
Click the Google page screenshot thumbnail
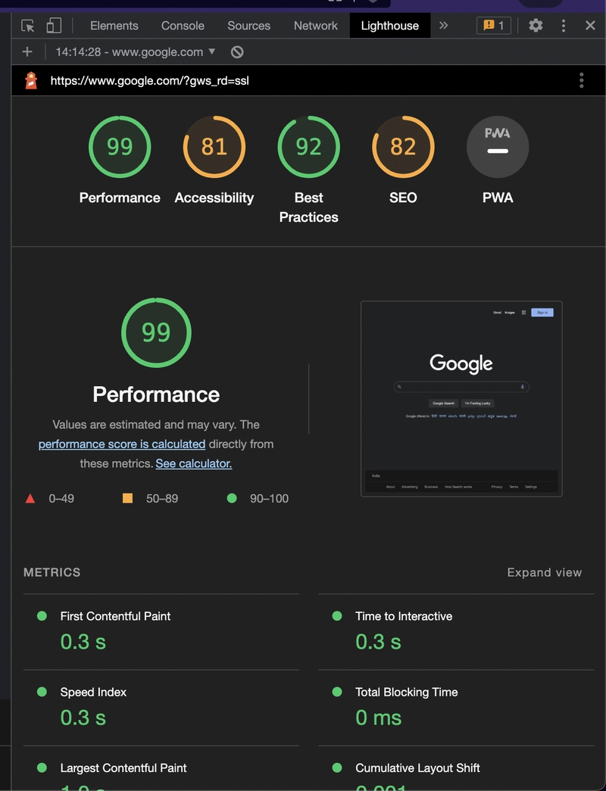tap(461, 398)
